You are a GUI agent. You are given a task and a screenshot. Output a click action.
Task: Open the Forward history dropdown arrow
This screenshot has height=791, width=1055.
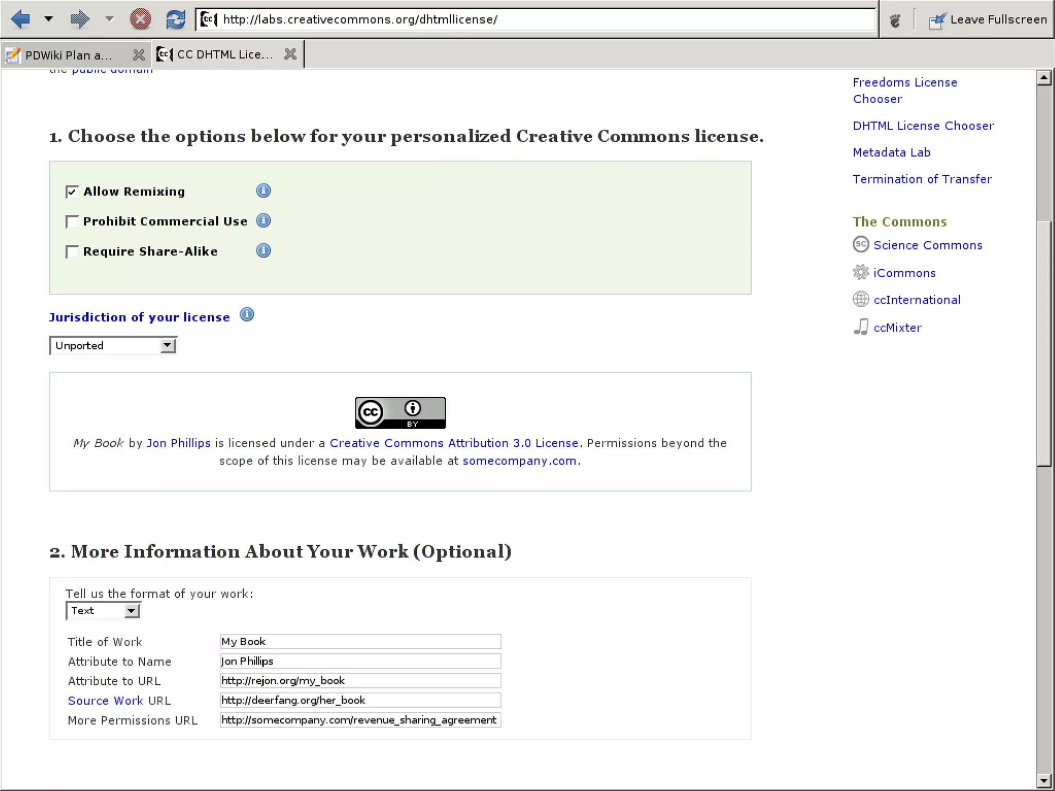click(109, 19)
